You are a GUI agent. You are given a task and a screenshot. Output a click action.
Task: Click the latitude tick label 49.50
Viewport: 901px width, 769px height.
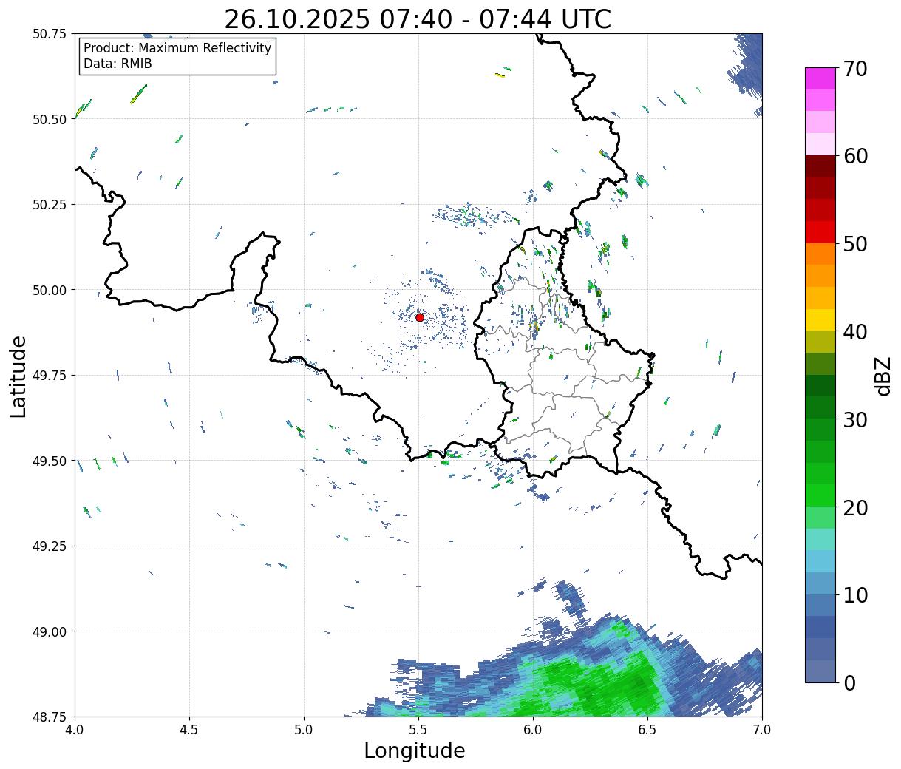[x=50, y=461]
